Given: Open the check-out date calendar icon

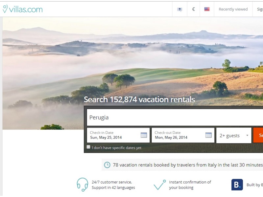Looking at the screenshot, I should click(208, 135).
